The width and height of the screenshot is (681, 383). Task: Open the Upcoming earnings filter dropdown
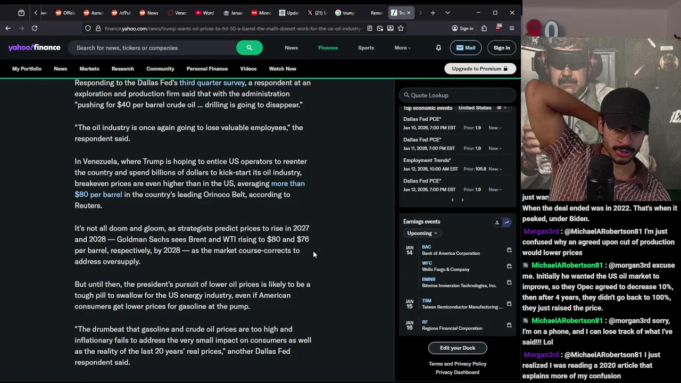tap(422, 233)
